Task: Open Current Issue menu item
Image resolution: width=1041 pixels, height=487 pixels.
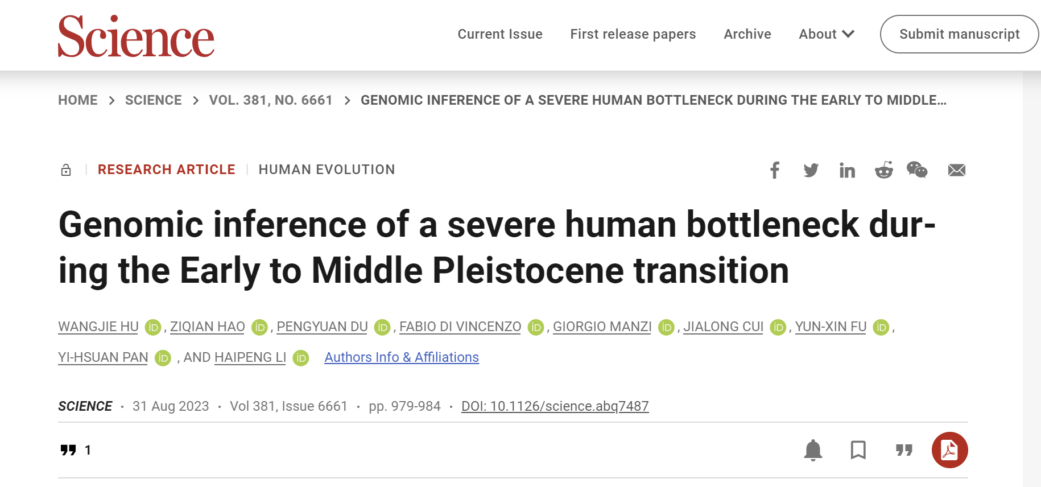Action: tap(500, 34)
